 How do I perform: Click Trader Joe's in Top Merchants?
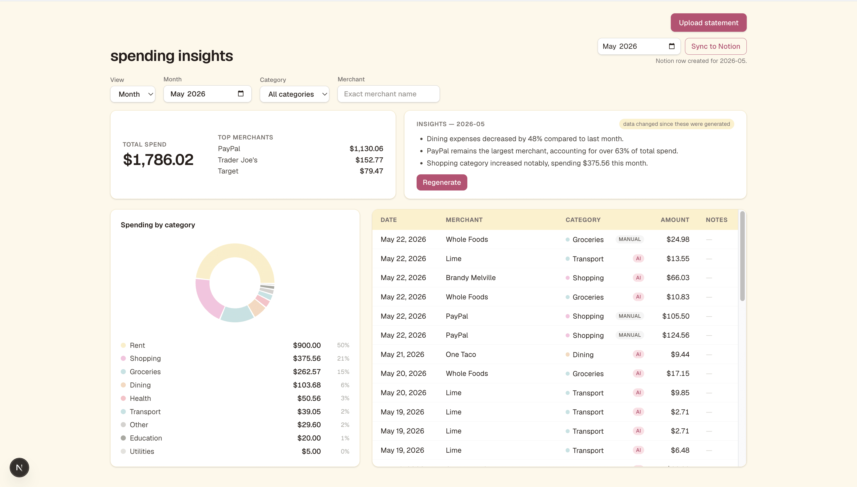[237, 160]
